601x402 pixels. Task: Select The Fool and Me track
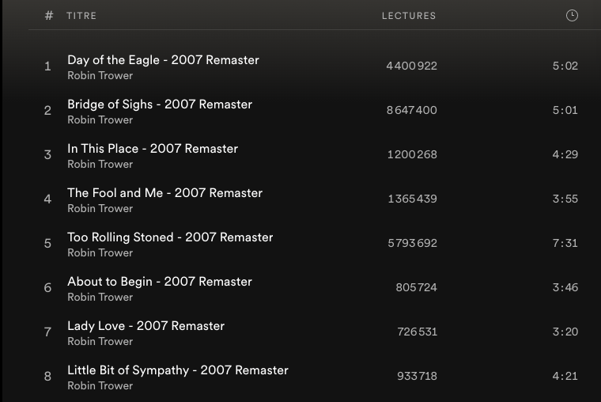point(164,193)
